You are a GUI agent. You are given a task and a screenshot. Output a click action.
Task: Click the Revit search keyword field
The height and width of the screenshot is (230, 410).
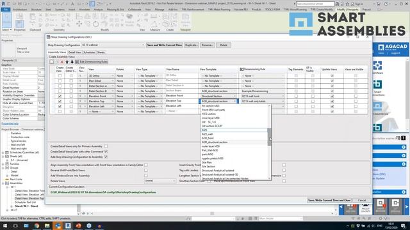315,4
